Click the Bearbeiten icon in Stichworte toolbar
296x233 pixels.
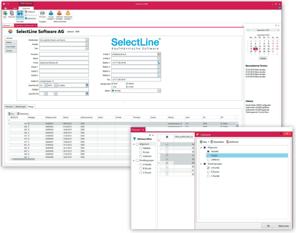pos(212,142)
